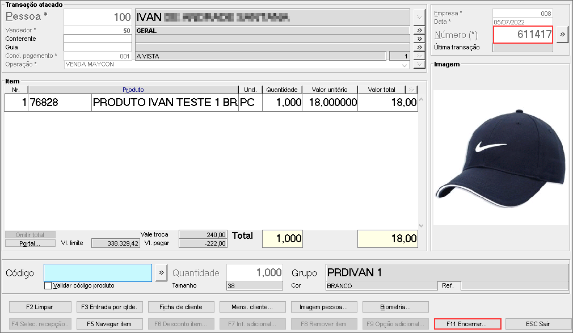The image size is (573, 333).
Task: Open Ficha de cliente
Action: (181, 307)
